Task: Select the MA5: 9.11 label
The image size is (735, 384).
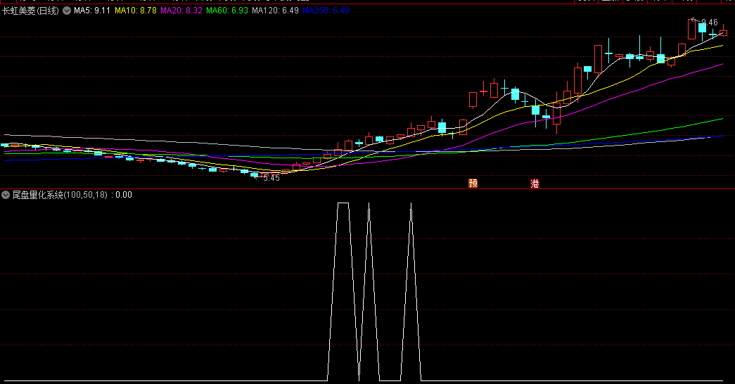Action: point(92,11)
